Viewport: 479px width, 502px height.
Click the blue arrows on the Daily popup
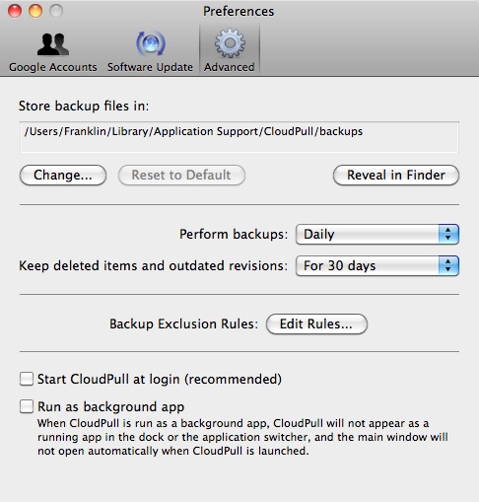pyautogui.click(x=448, y=235)
